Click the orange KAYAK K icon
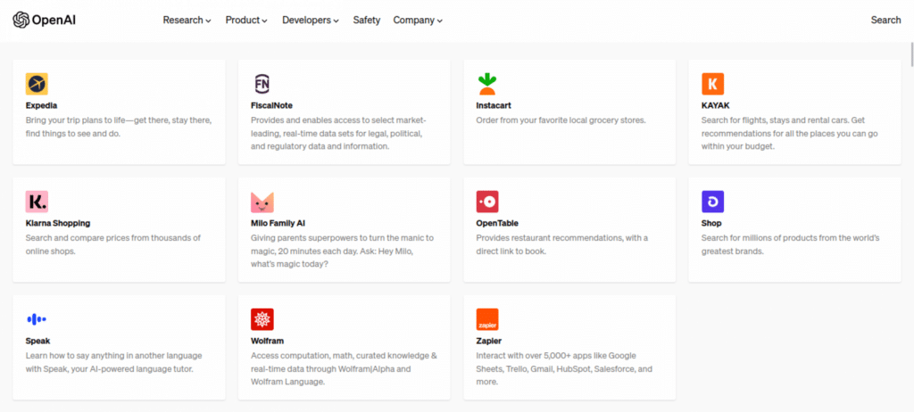 click(712, 84)
